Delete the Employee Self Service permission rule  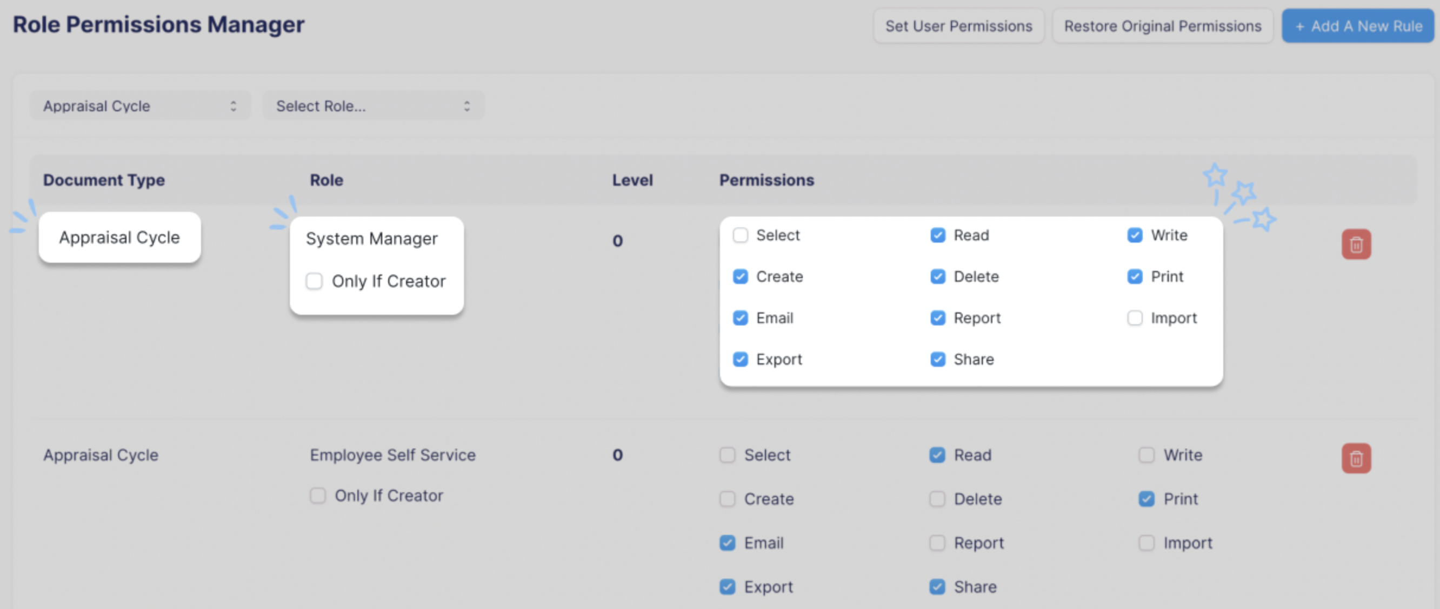point(1357,458)
